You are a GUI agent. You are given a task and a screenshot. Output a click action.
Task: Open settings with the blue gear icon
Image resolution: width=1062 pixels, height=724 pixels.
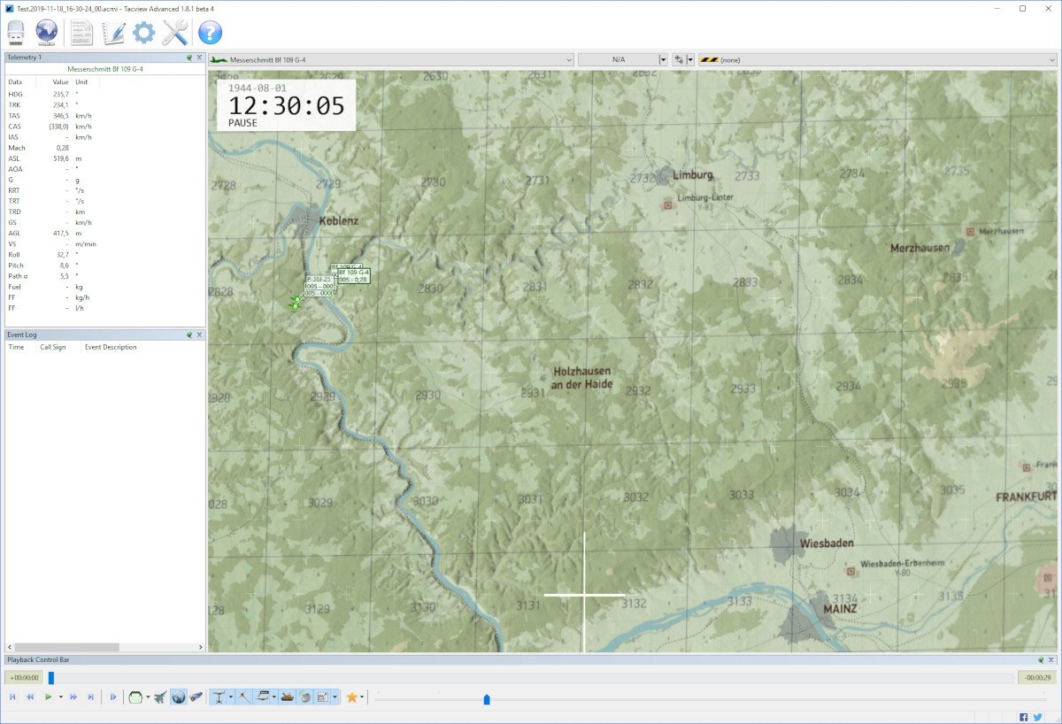pos(143,33)
